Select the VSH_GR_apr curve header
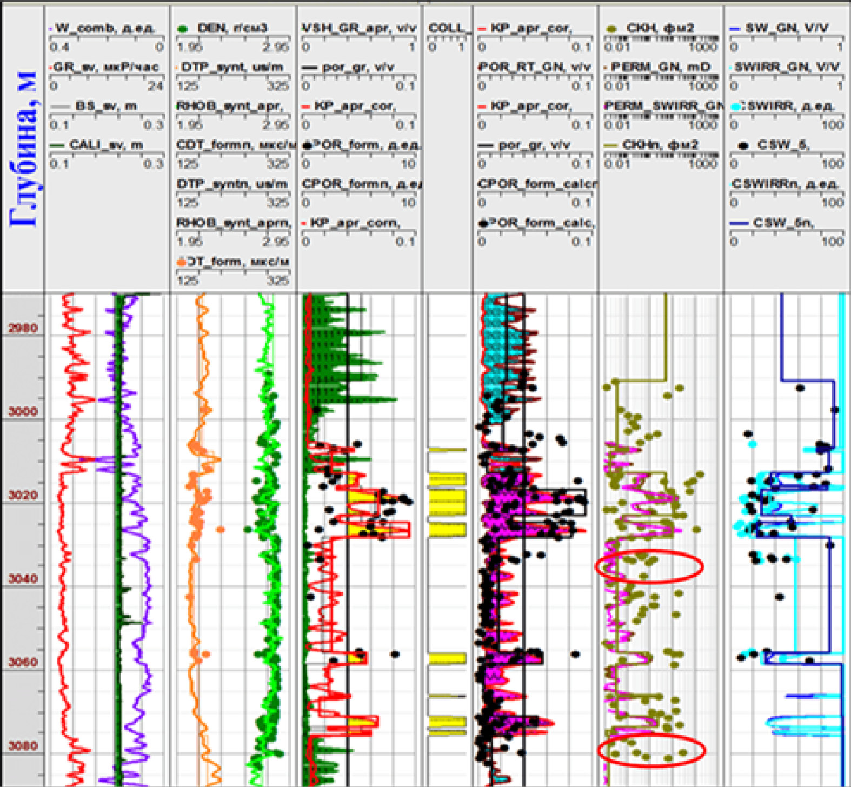The image size is (851, 787). [359, 28]
